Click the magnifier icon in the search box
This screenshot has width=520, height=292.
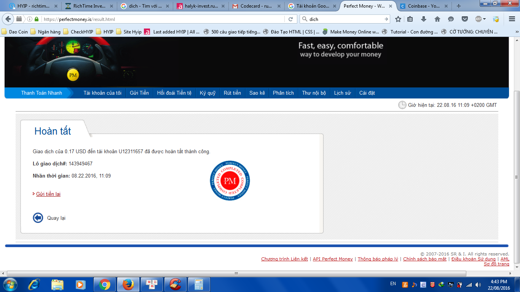[305, 19]
